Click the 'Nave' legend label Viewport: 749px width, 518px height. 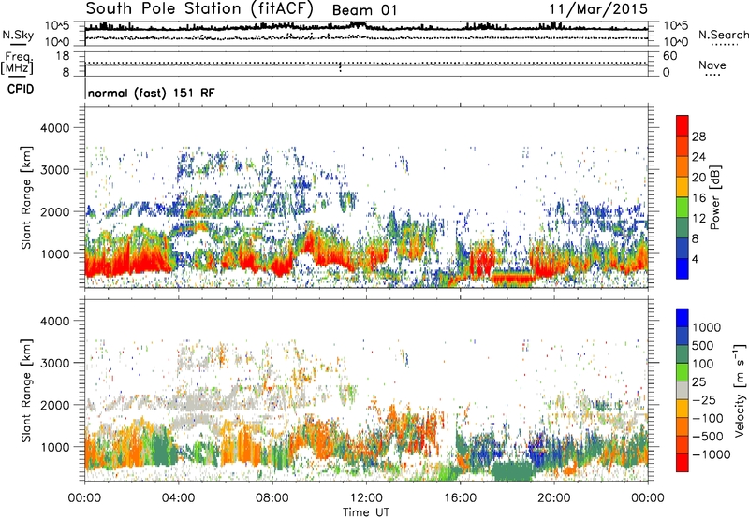[712, 65]
